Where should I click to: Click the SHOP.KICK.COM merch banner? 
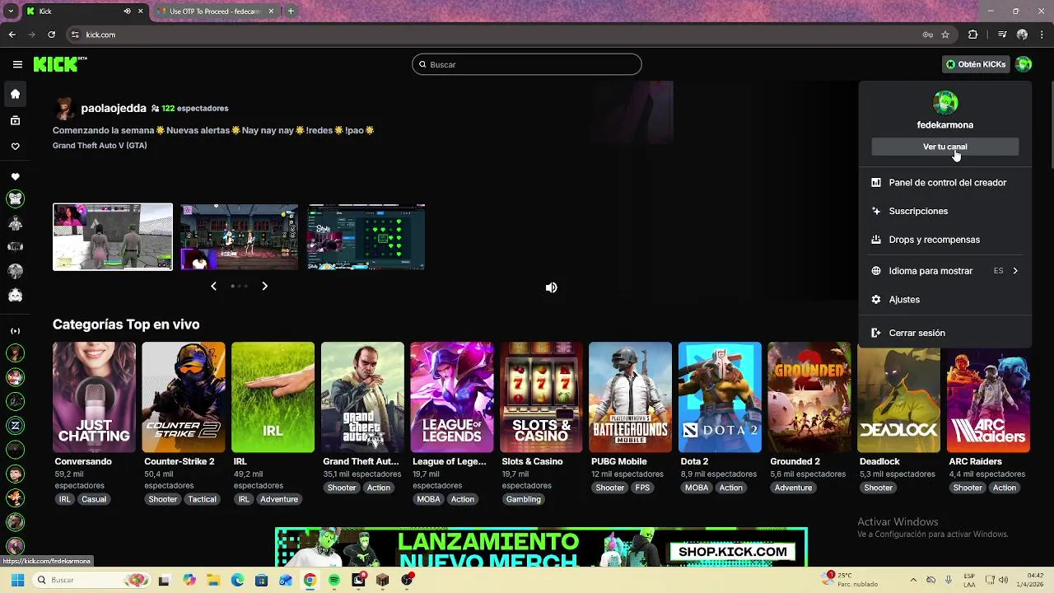[541, 547]
